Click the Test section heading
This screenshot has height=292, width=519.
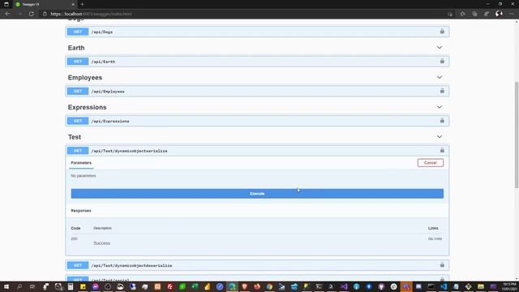(x=75, y=137)
